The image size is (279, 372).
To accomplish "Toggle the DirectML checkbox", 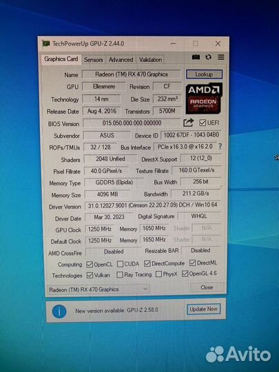I will pos(192,263).
